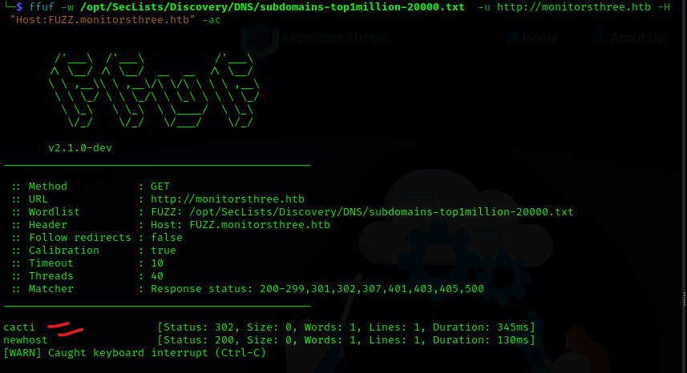Click the keyboard interrupt warning line

pyautogui.click(x=135, y=353)
